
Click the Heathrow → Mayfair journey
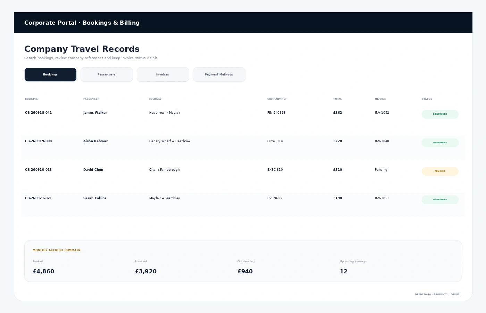(x=165, y=113)
